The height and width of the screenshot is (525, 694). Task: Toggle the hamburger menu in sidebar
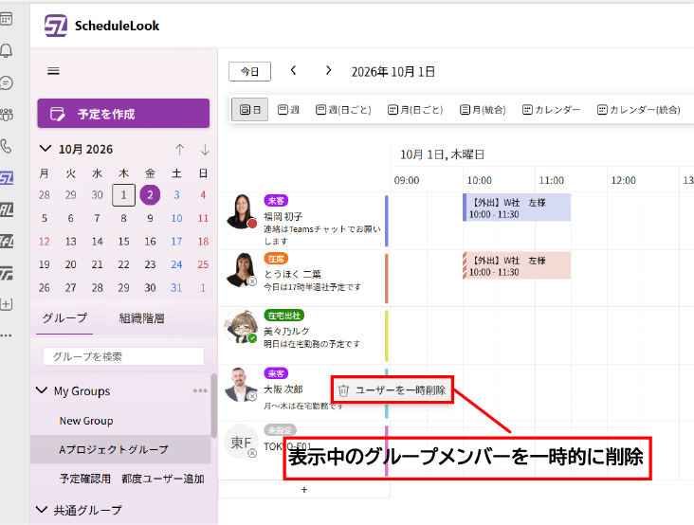(x=53, y=71)
